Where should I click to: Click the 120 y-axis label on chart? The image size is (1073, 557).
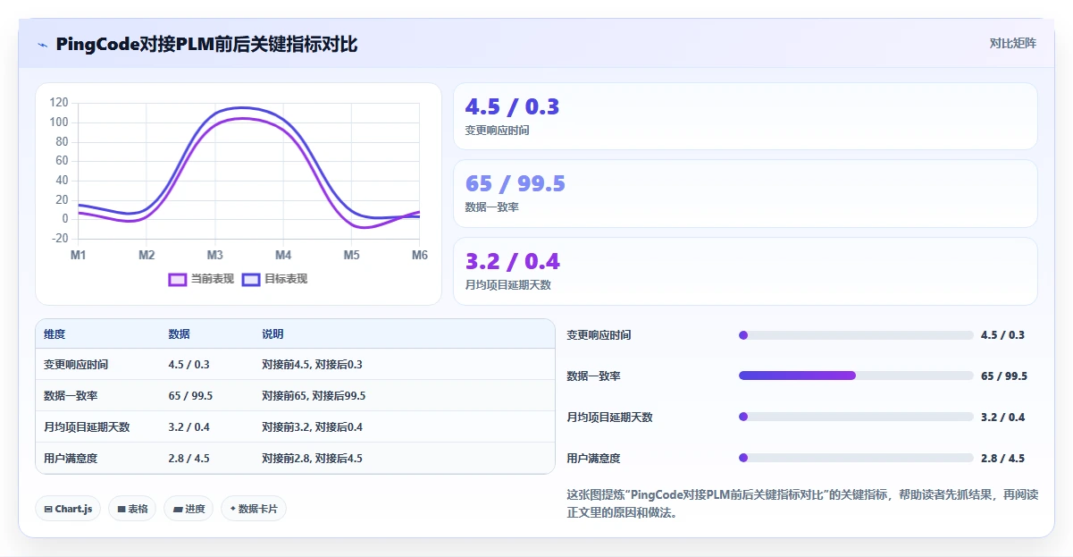[59, 103]
